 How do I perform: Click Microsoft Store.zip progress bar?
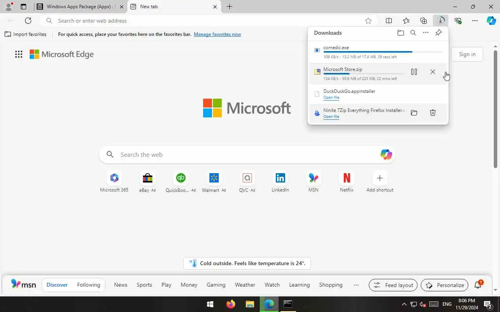363,74
